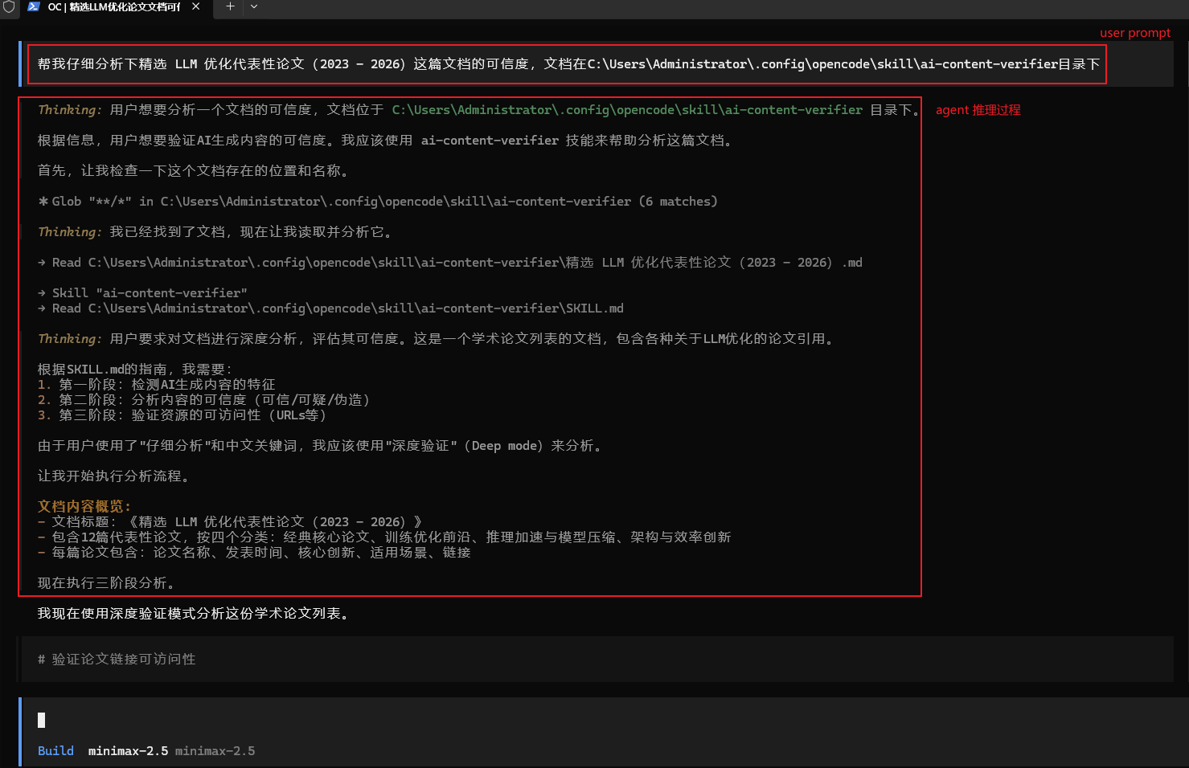Viewport: 1189px width, 768px height.
Task: Open a new terminal tab with plus
Action: 230,6
